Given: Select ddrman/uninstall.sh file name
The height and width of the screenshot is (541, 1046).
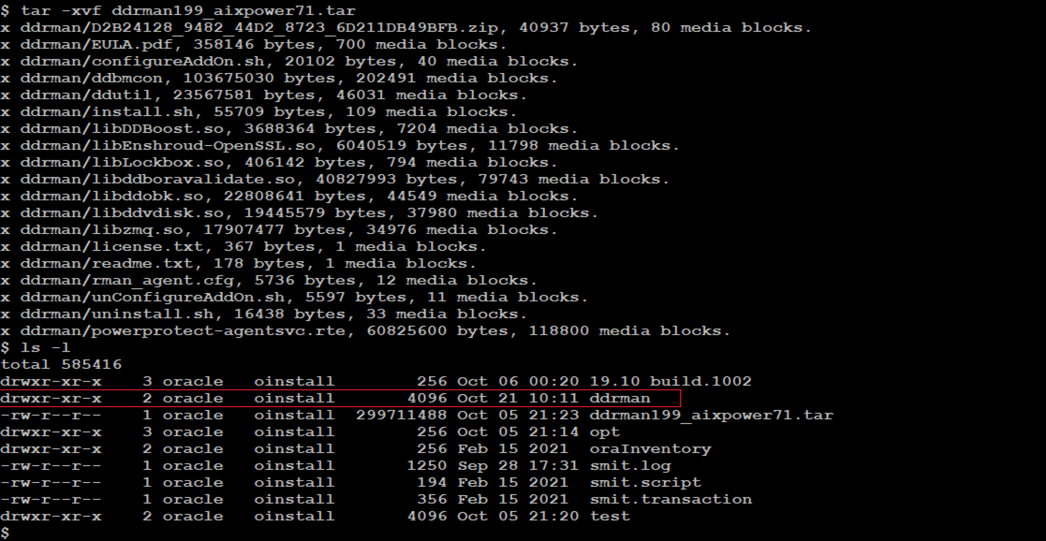Looking at the screenshot, I should [x=117, y=314].
